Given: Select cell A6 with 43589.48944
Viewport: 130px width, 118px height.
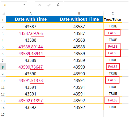Looking at the screenshot, I should coord(31,53).
